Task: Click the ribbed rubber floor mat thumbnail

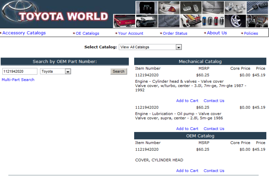Action: (x=213, y=7)
